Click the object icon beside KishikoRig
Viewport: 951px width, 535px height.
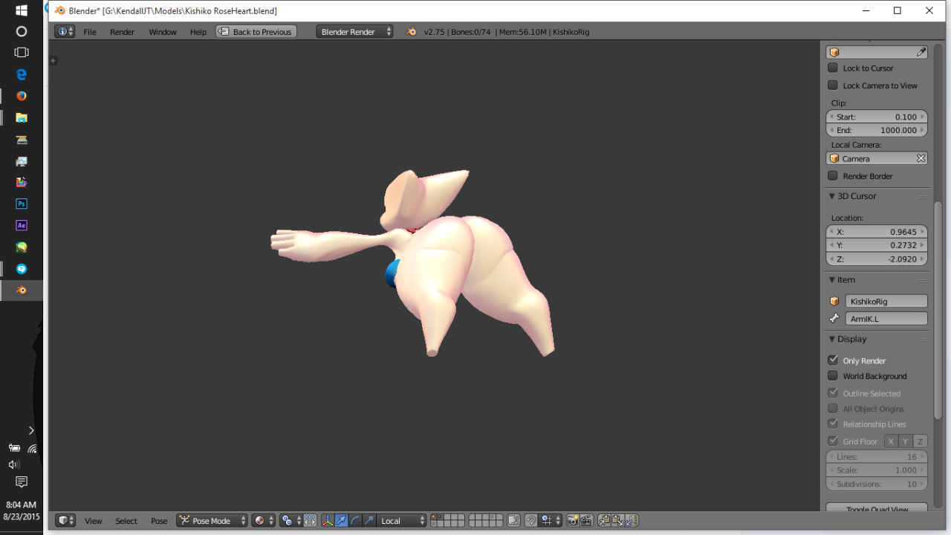834,301
